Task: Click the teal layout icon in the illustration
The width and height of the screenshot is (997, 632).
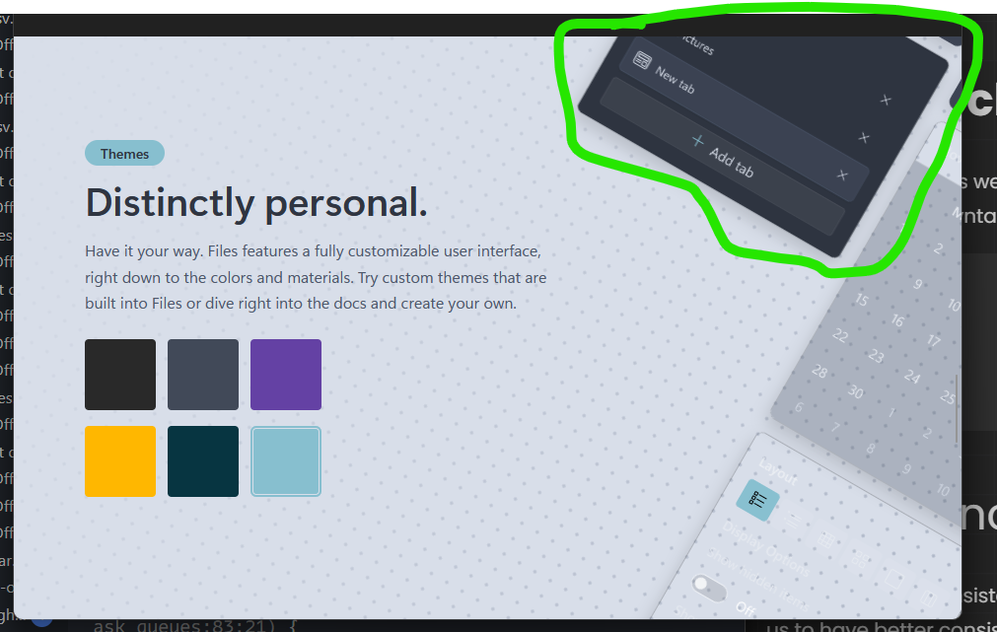Action: (757, 500)
